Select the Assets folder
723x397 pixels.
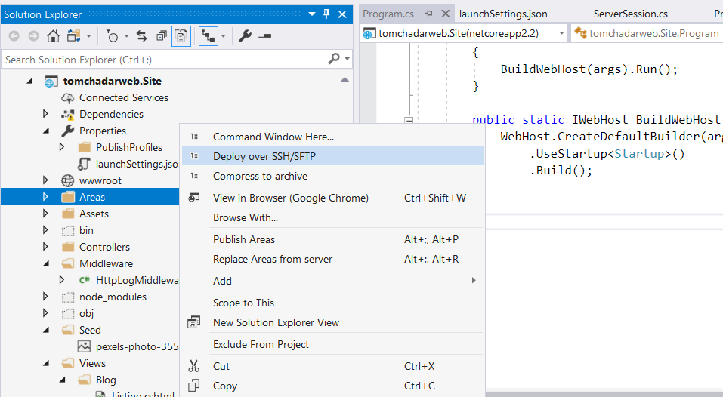[94, 214]
